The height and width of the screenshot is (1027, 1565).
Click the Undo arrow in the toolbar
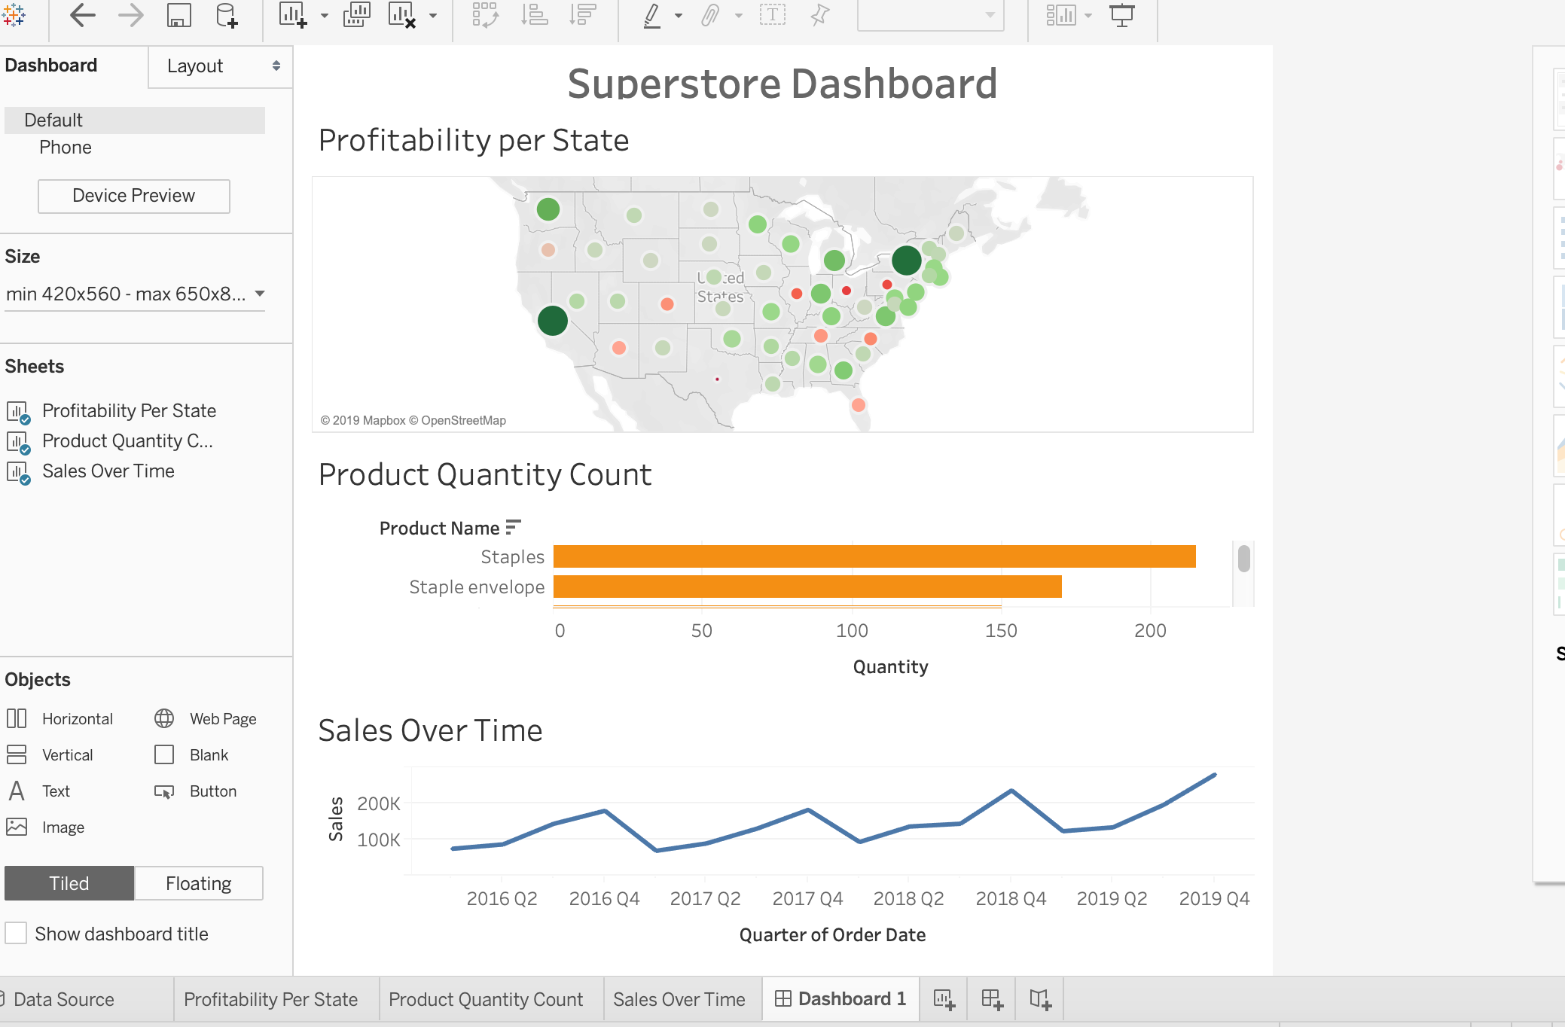(83, 15)
